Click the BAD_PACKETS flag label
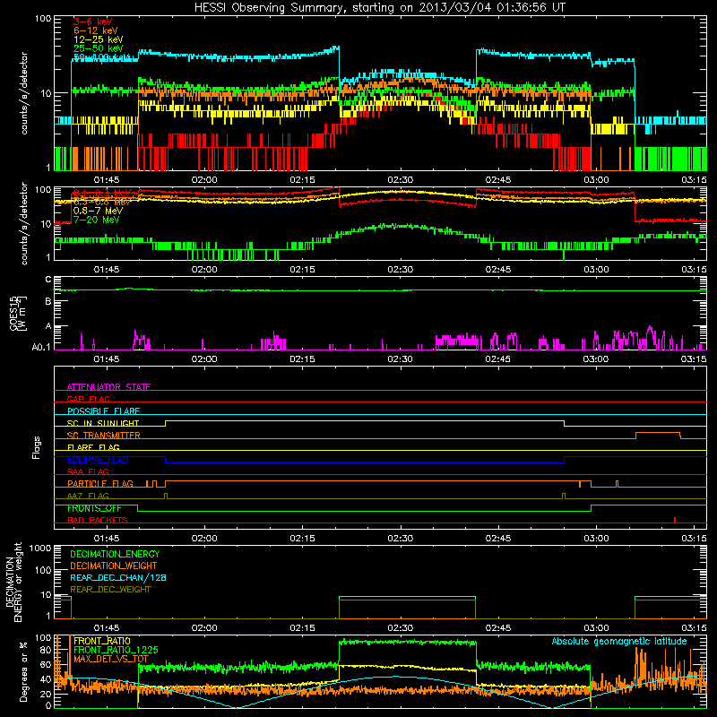 (98, 520)
